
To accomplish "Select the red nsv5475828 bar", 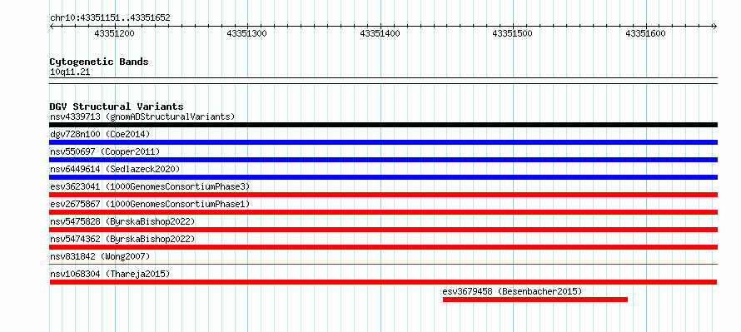I will click(383, 230).
